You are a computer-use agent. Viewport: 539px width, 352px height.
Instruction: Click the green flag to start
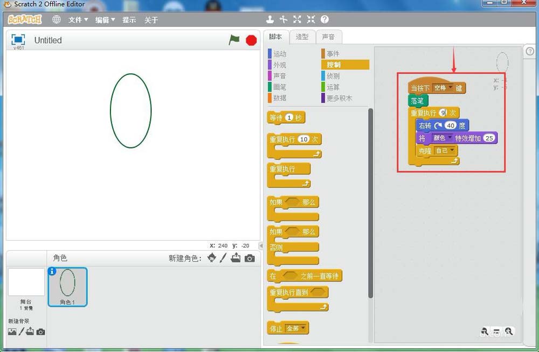234,40
